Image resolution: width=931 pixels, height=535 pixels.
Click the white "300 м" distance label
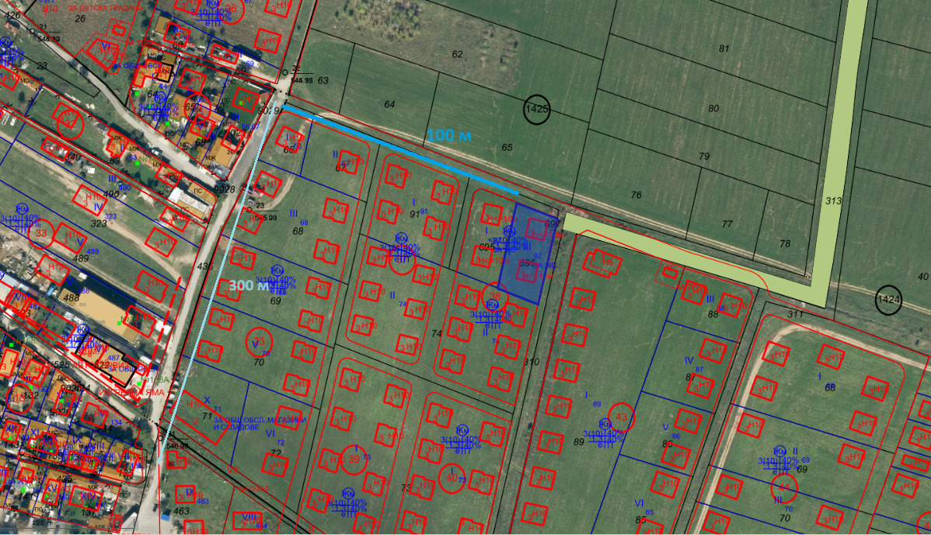pyautogui.click(x=249, y=285)
